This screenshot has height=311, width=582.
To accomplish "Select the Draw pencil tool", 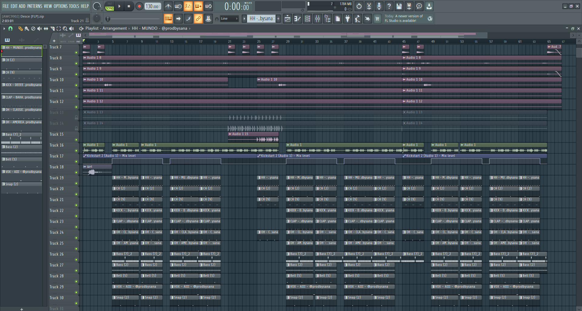I will pyautogui.click(x=20, y=28).
